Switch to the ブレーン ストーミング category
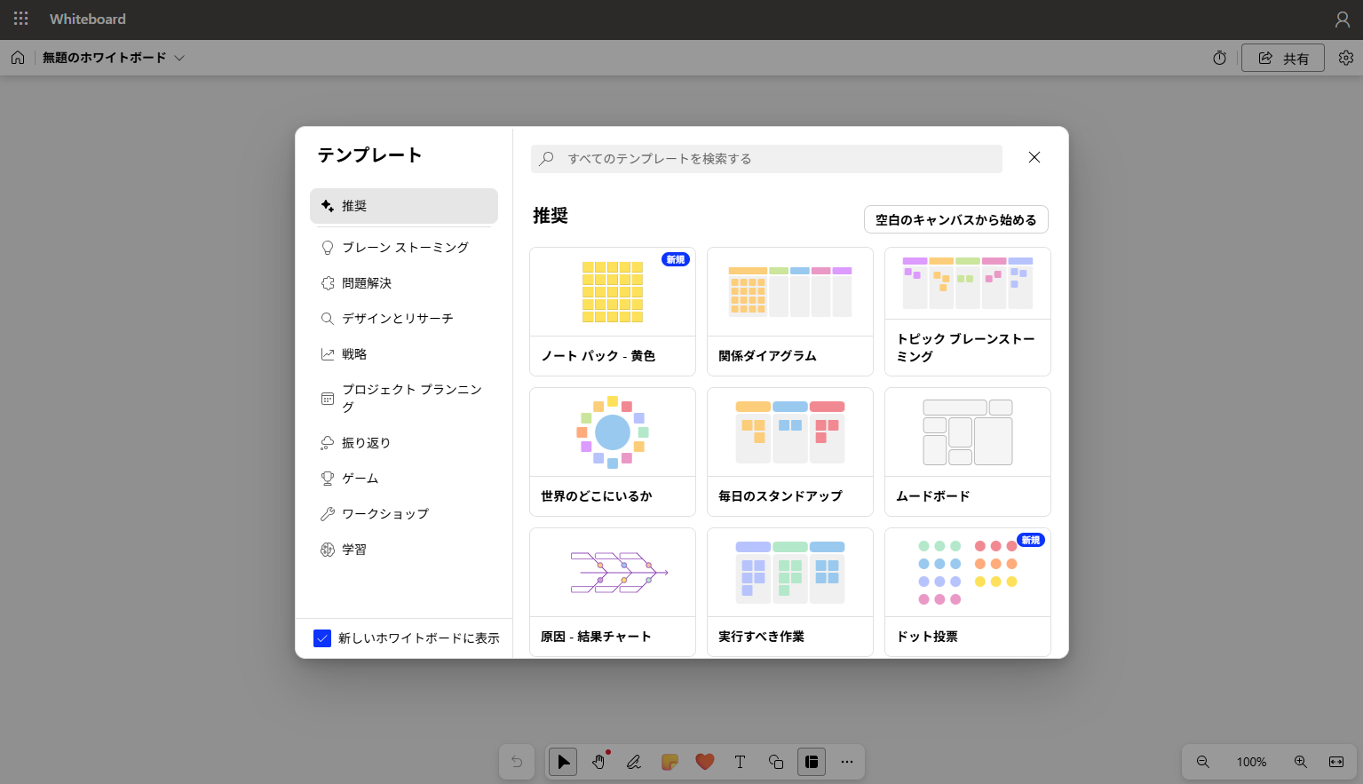The image size is (1363, 784). tap(405, 247)
